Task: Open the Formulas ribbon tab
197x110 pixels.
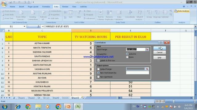Action: (x=46, y=7)
